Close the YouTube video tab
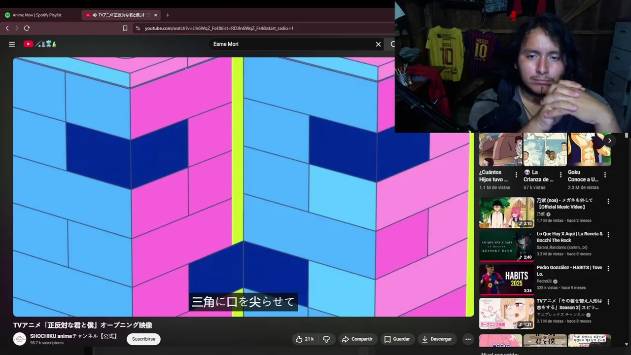 (x=155, y=15)
